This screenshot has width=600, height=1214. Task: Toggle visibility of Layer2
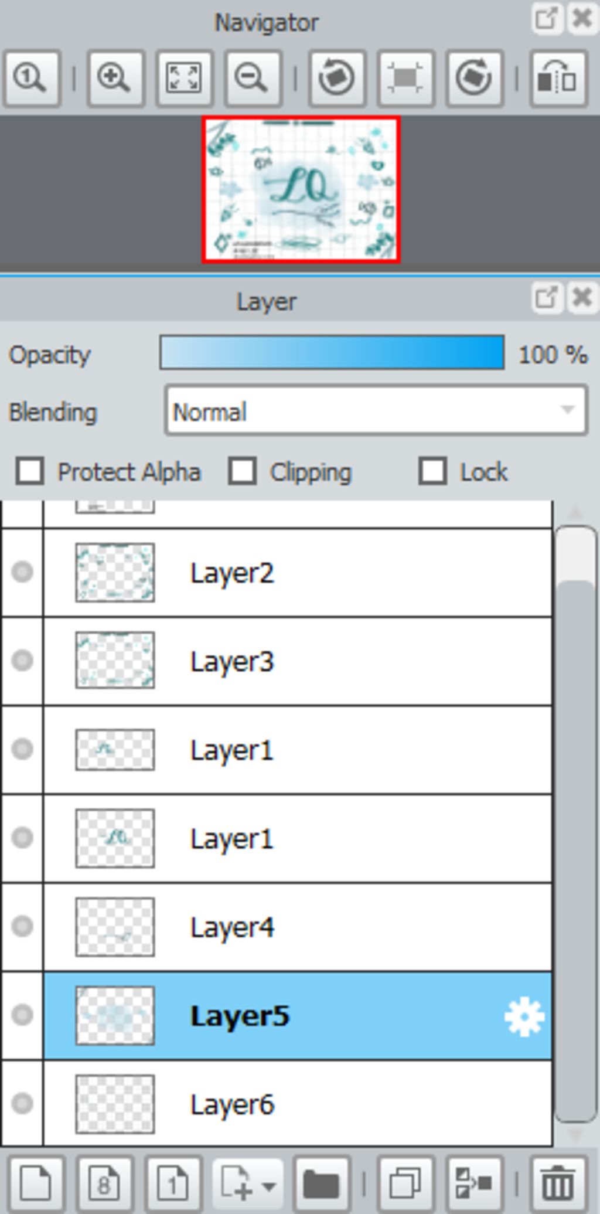[x=22, y=572]
